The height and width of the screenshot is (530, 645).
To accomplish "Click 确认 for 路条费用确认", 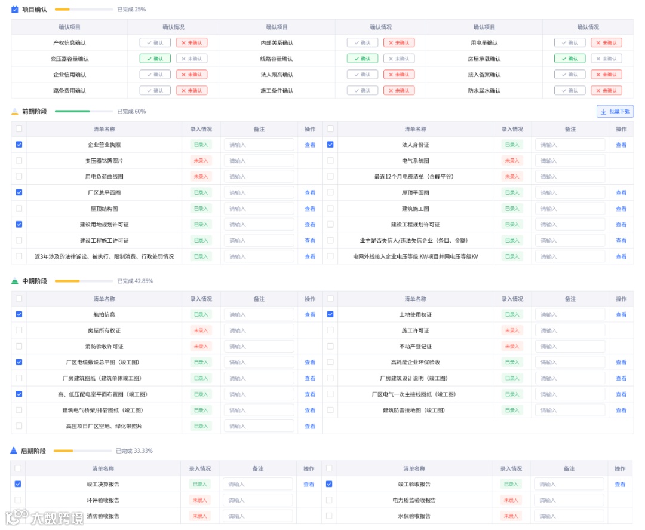I will tap(155, 91).
